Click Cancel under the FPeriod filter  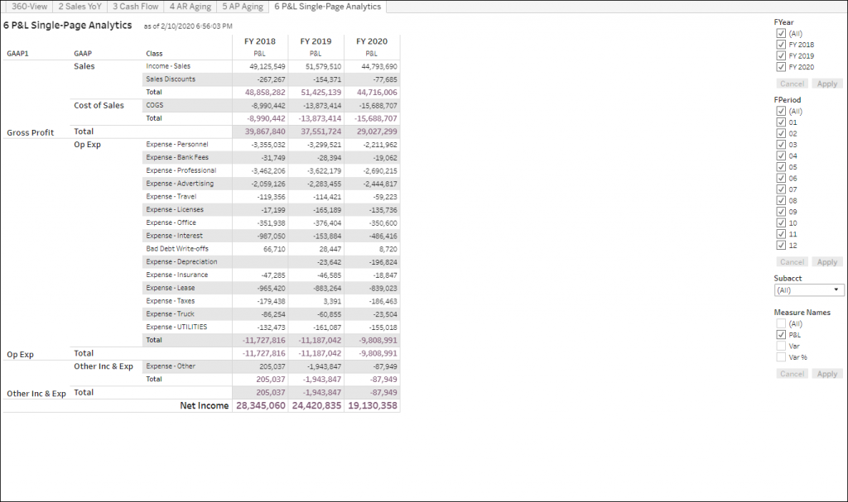click(x=792, y=261)
